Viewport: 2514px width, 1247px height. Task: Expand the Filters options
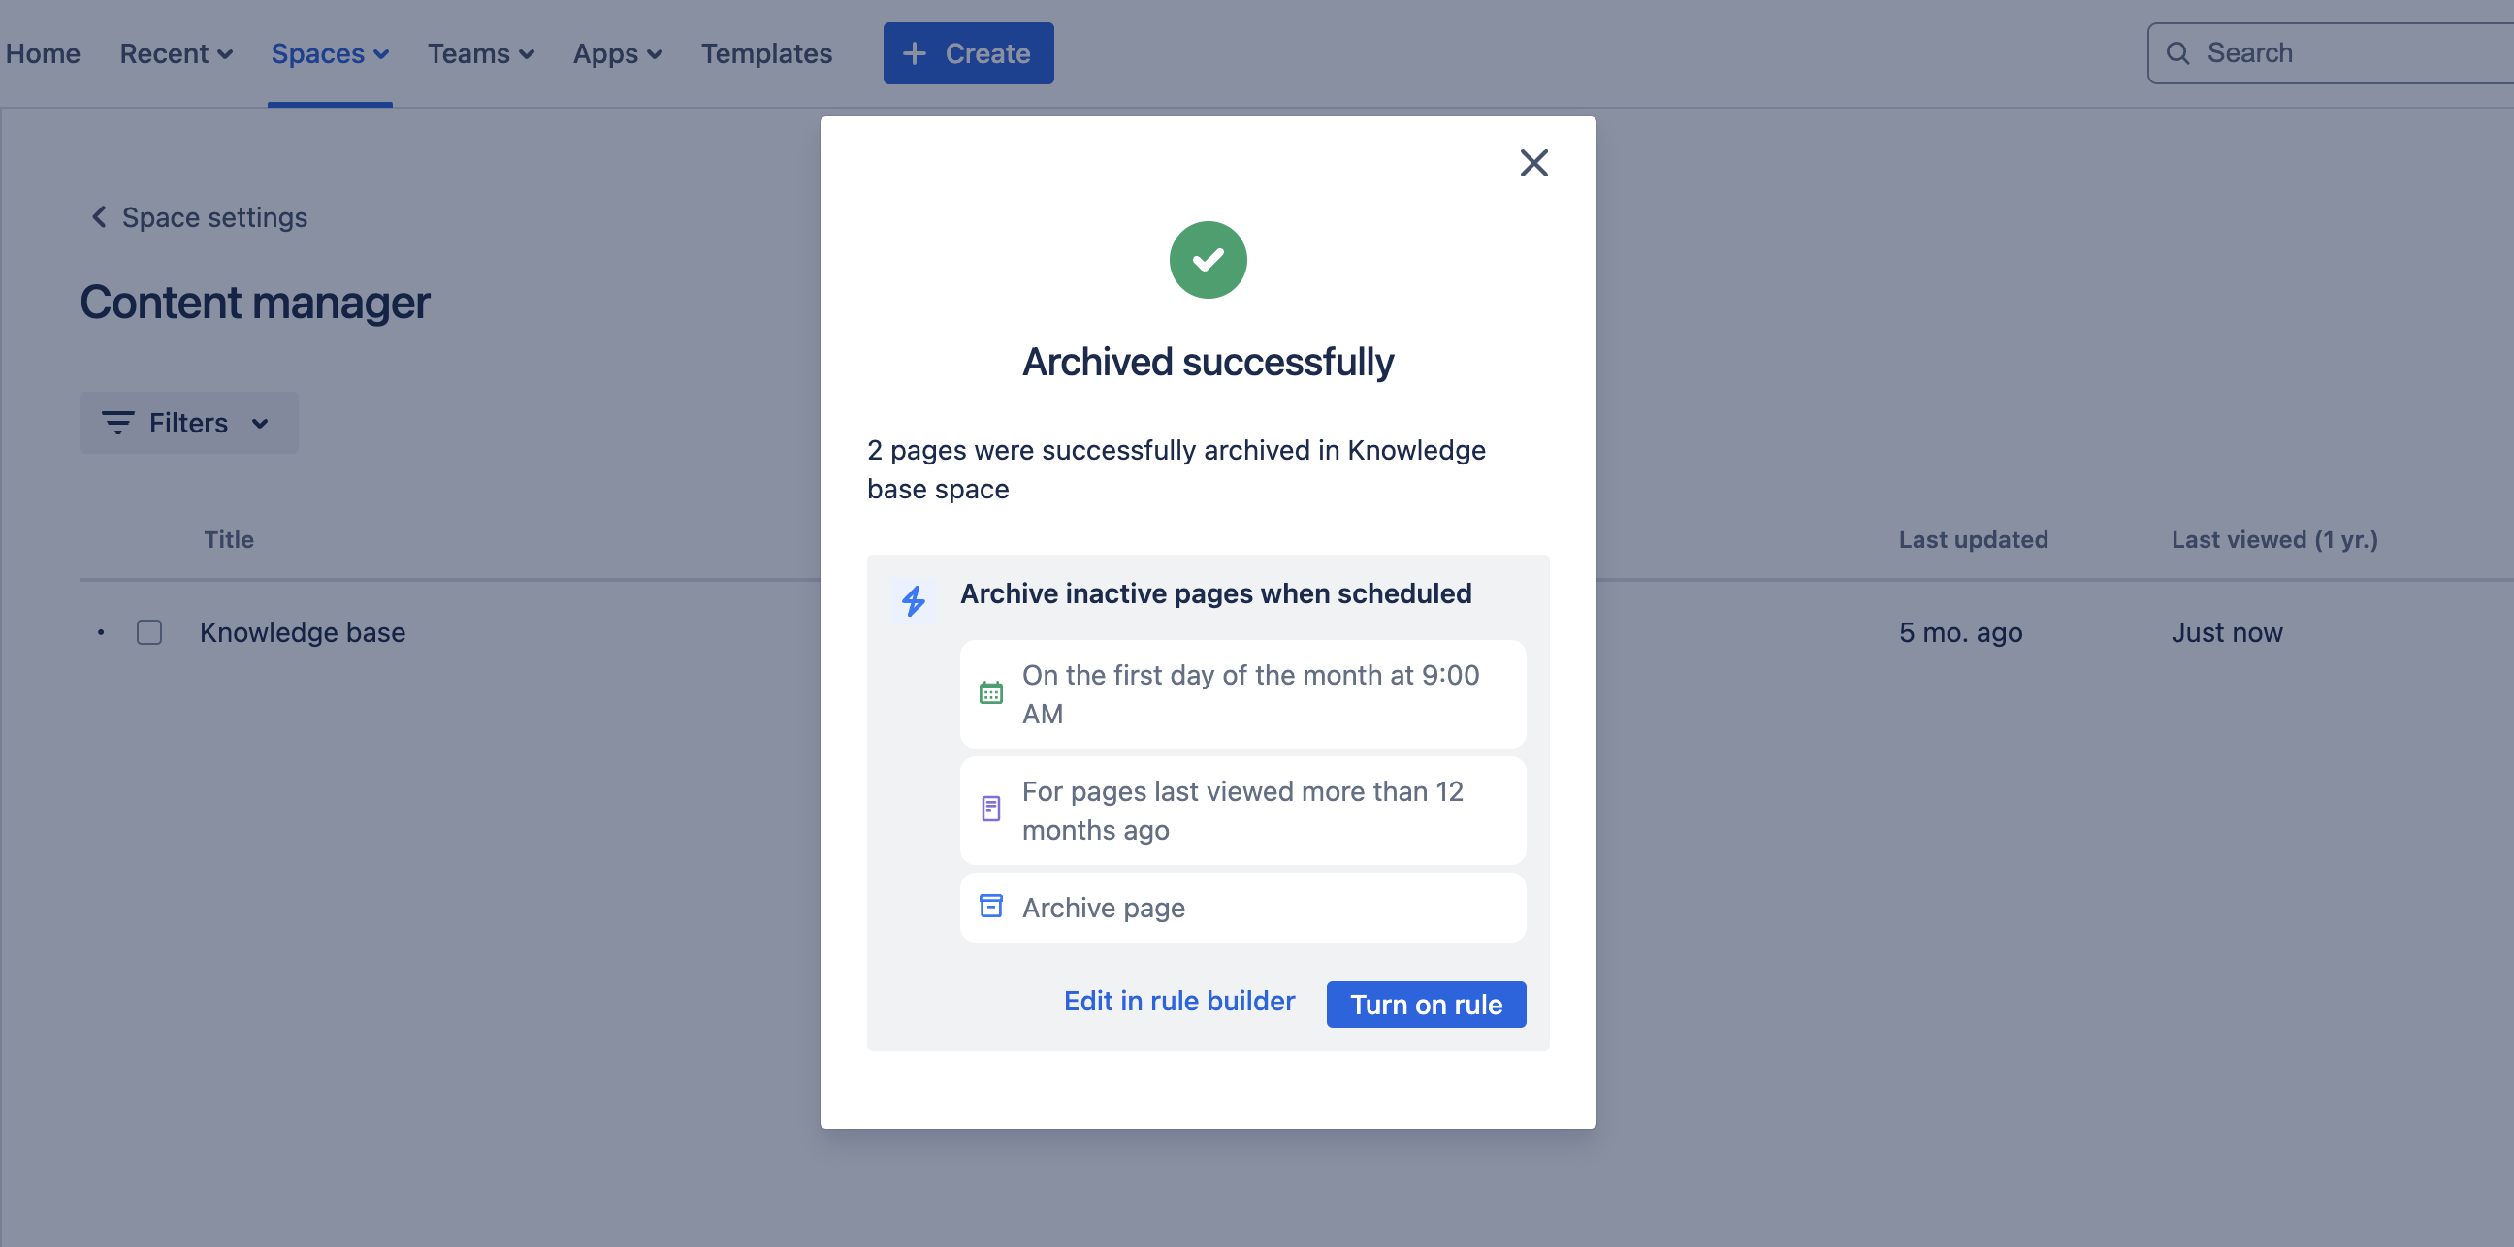[x=188, y=423]
